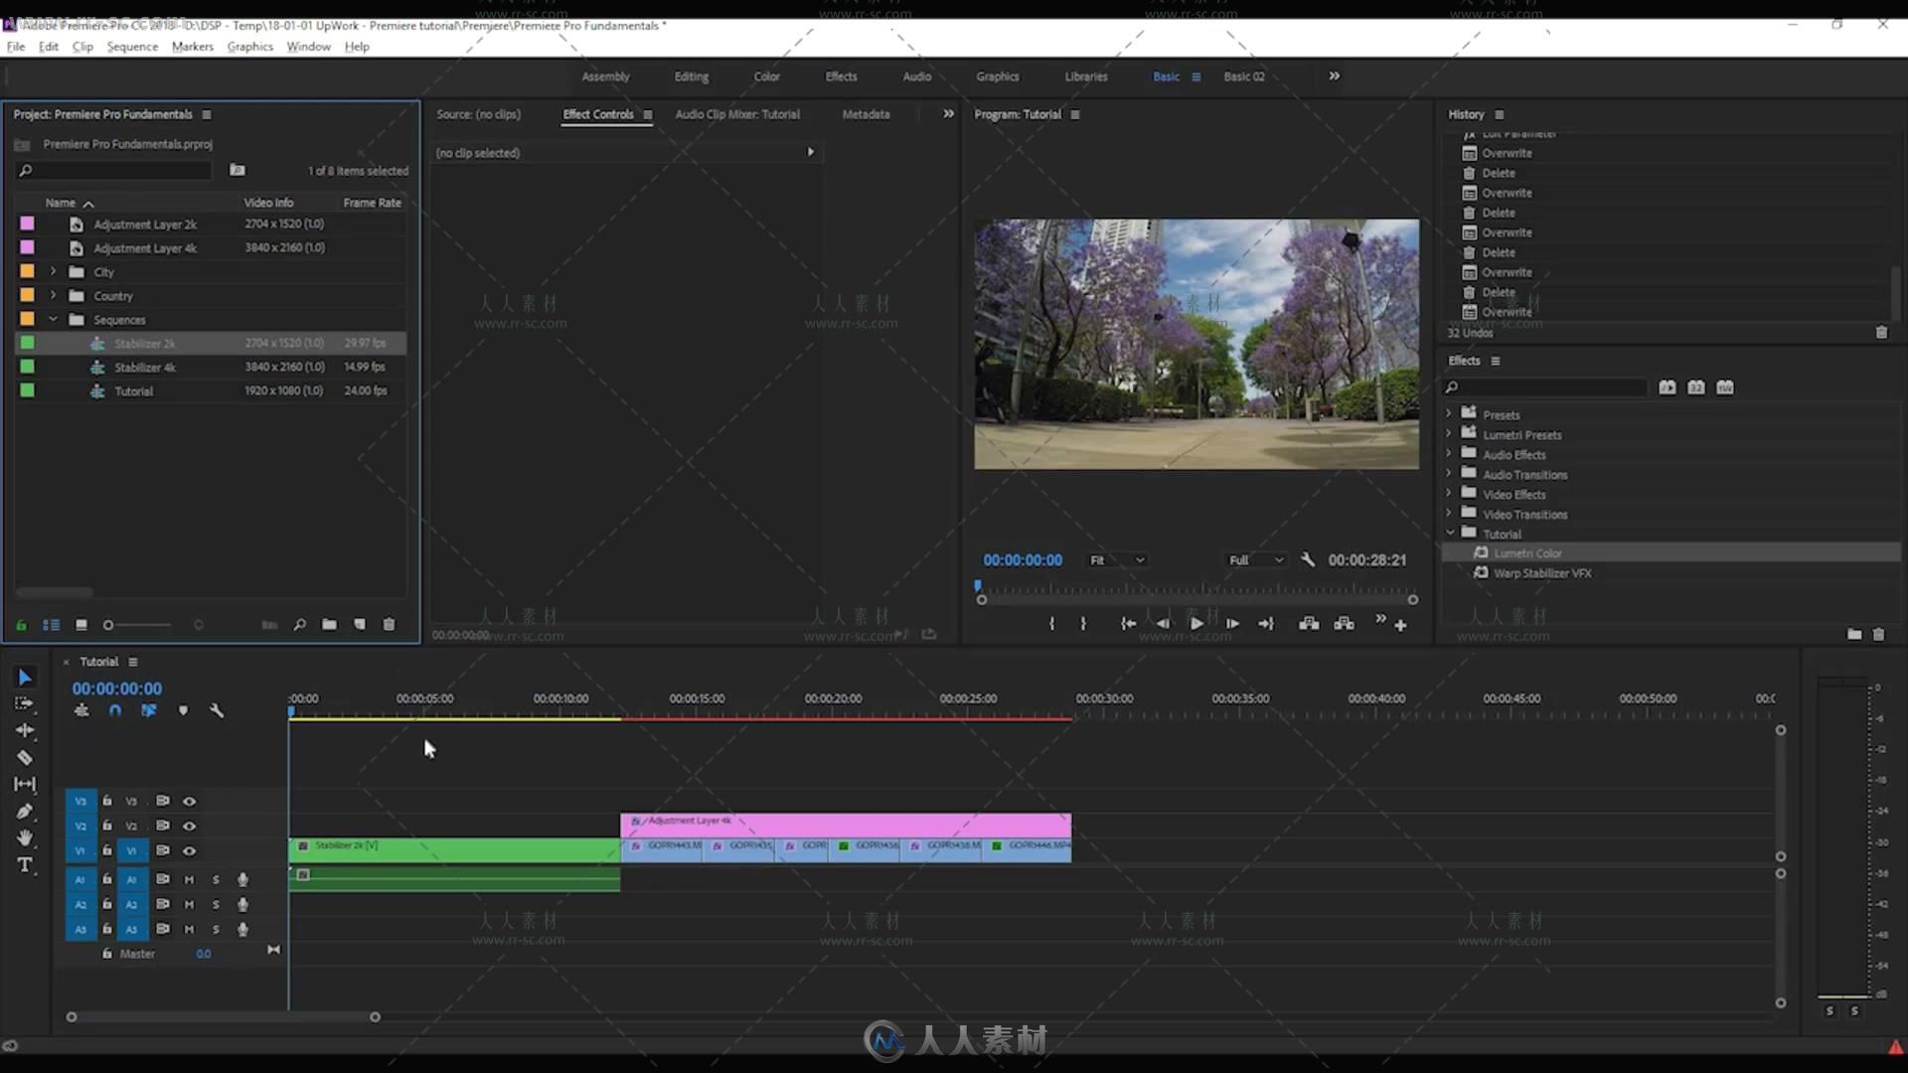Click the Extract button
The width and height of the screenshot is (1908, 1073).
[x=1344, y=624]
